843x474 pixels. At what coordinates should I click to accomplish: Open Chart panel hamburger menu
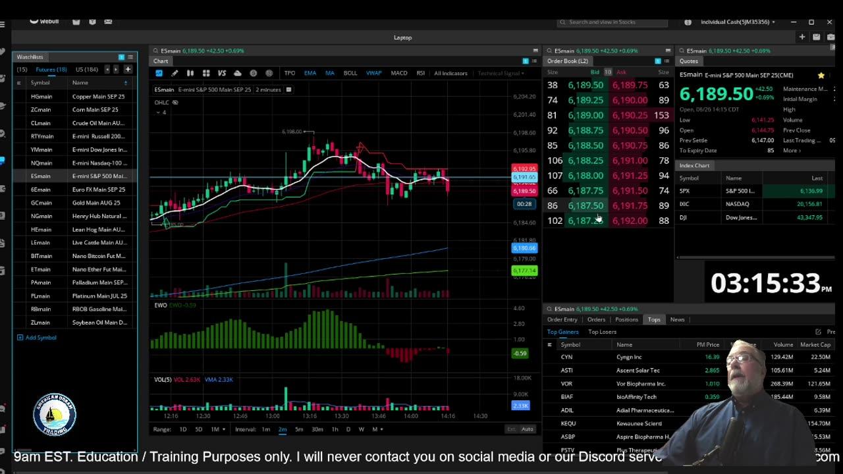pos(535,61)
